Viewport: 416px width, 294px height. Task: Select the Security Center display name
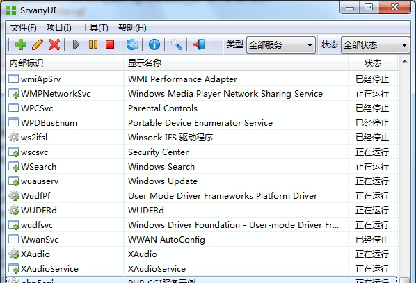point(158,152)
